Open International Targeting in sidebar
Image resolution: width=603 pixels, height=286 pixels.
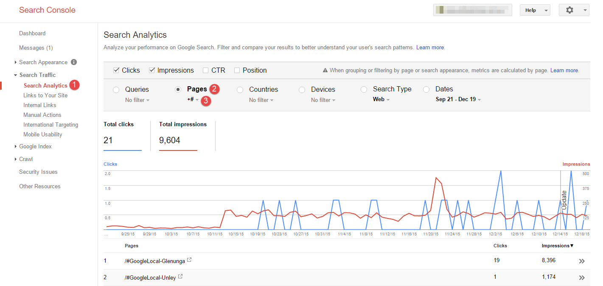click(51, 125)
